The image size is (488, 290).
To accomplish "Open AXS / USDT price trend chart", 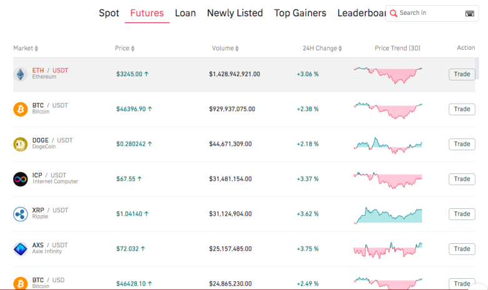I will (388, 250).
